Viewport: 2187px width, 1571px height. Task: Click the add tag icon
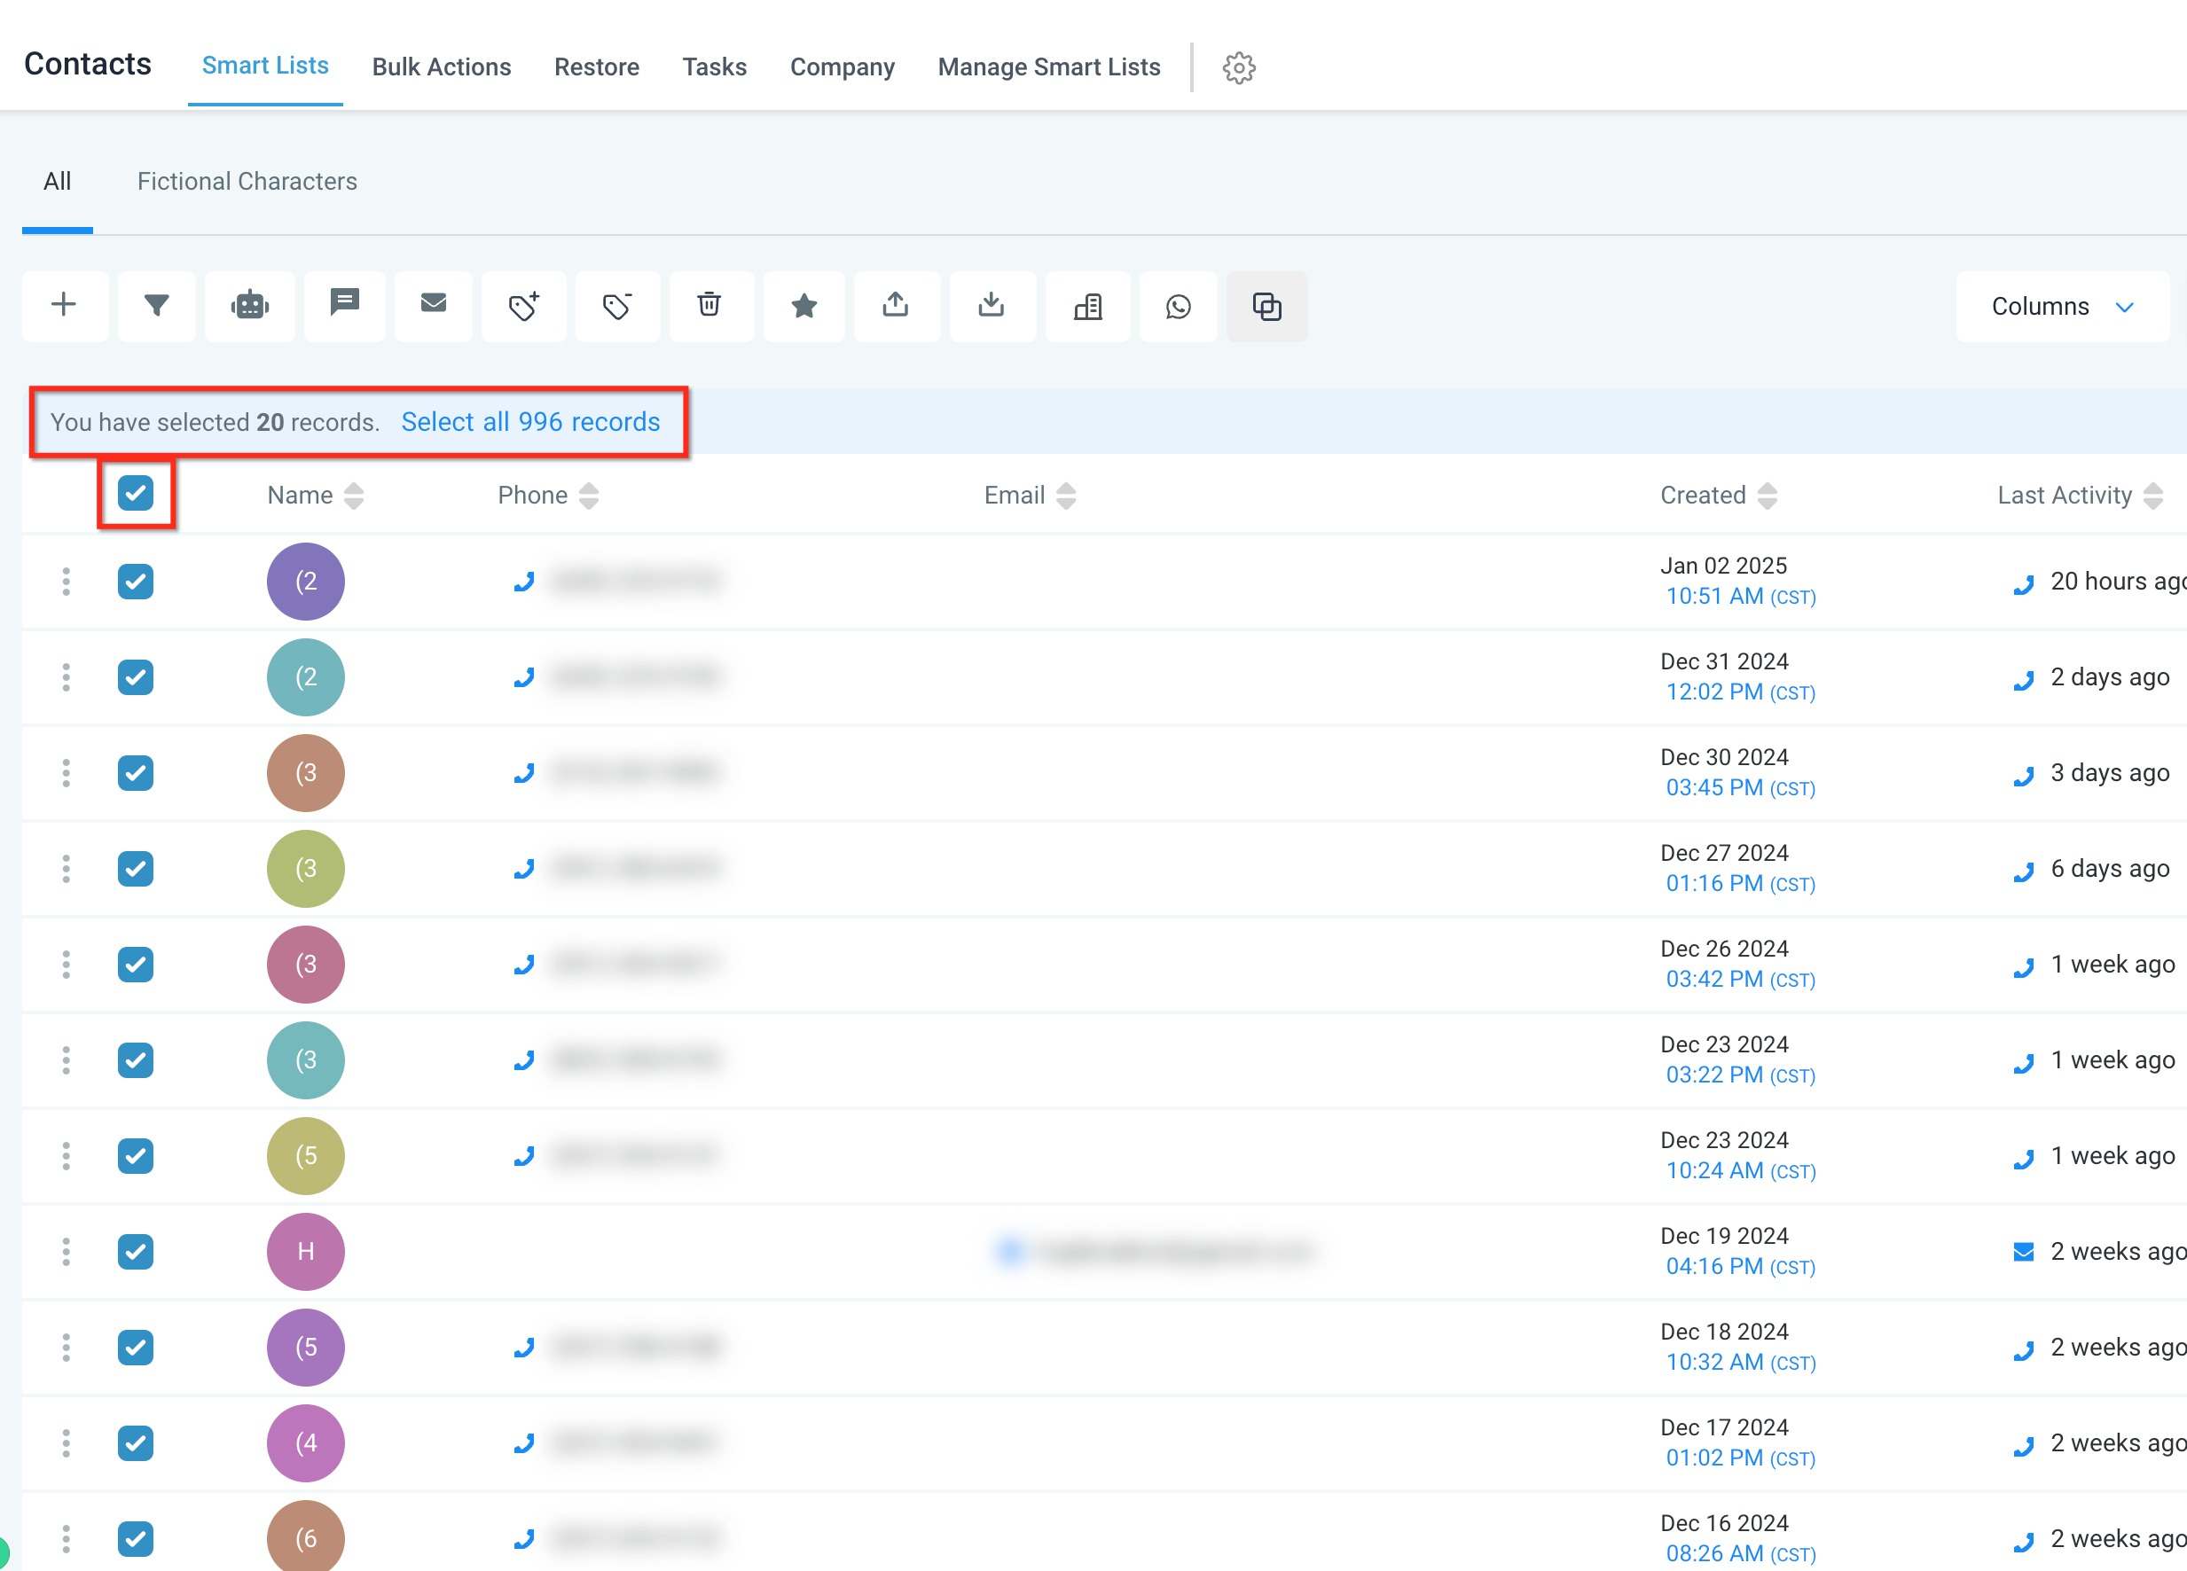click(523, 306)
